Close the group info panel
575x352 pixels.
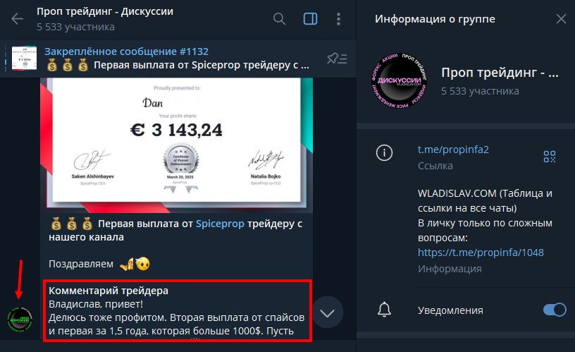pyautogui.click(x=561, y=19)
